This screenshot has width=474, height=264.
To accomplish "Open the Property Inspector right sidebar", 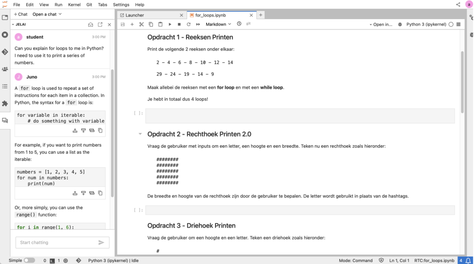I will (x=471, y=17).
